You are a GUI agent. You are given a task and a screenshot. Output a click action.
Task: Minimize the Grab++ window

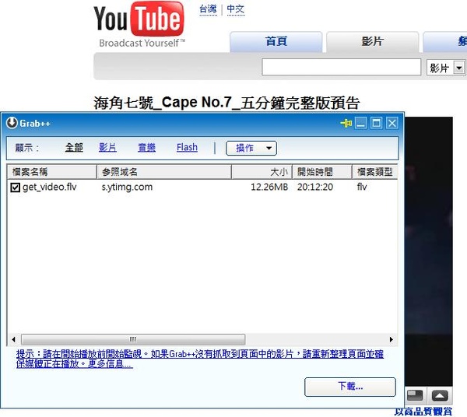[x=360, y=123]
